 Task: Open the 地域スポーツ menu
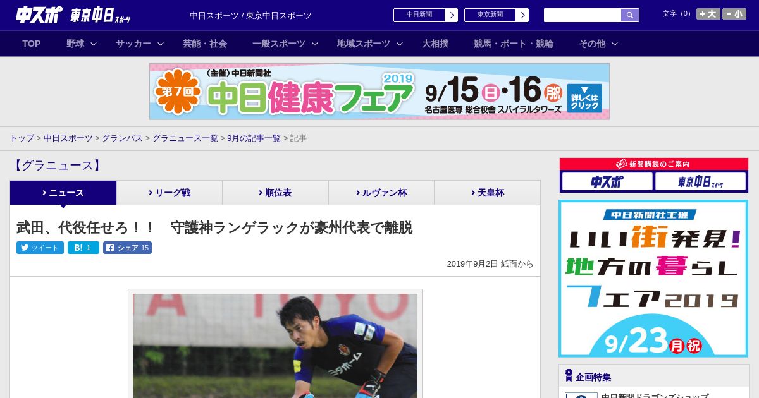pyautogui.click(x=364, y=44)
